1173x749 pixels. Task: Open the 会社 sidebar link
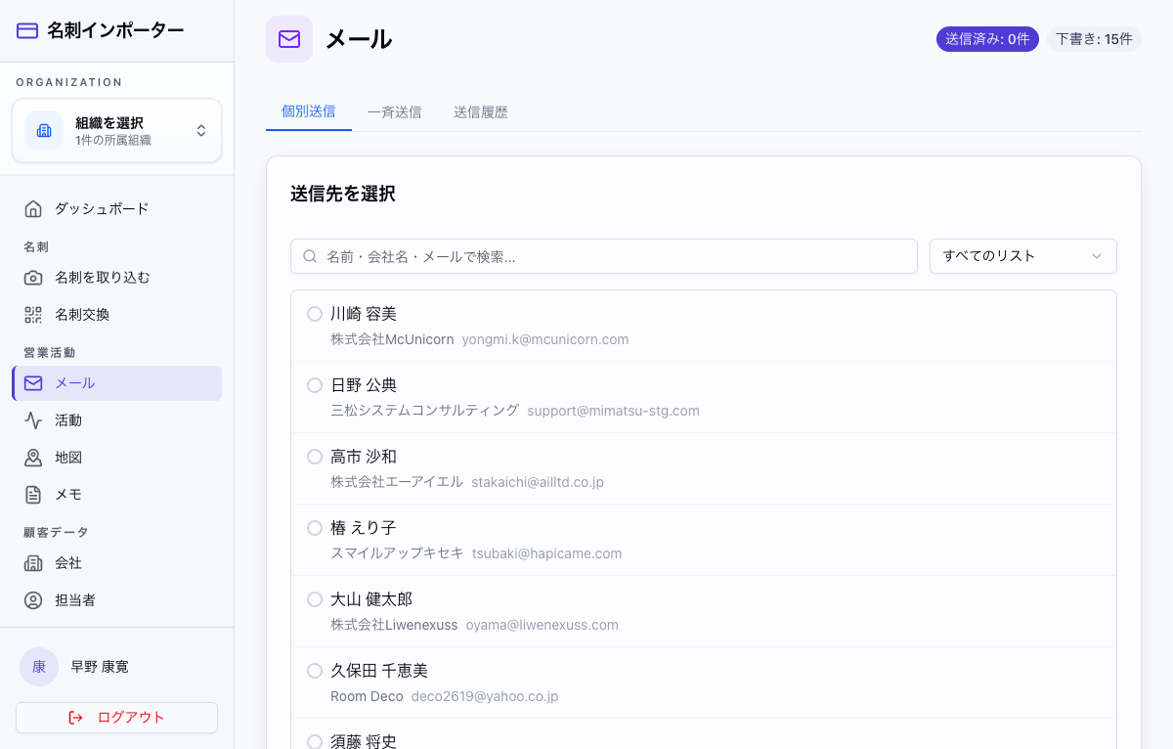[x=117, y=563]
